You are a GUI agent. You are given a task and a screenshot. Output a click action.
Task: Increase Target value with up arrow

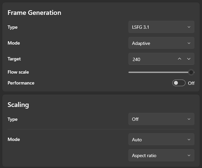(180, 59)
